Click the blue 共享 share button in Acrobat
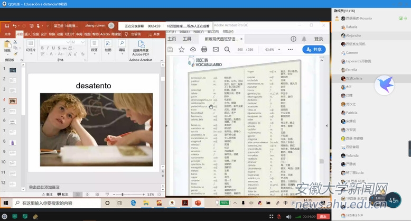Viewport: 411px width, 221px height. coord(314,49)
